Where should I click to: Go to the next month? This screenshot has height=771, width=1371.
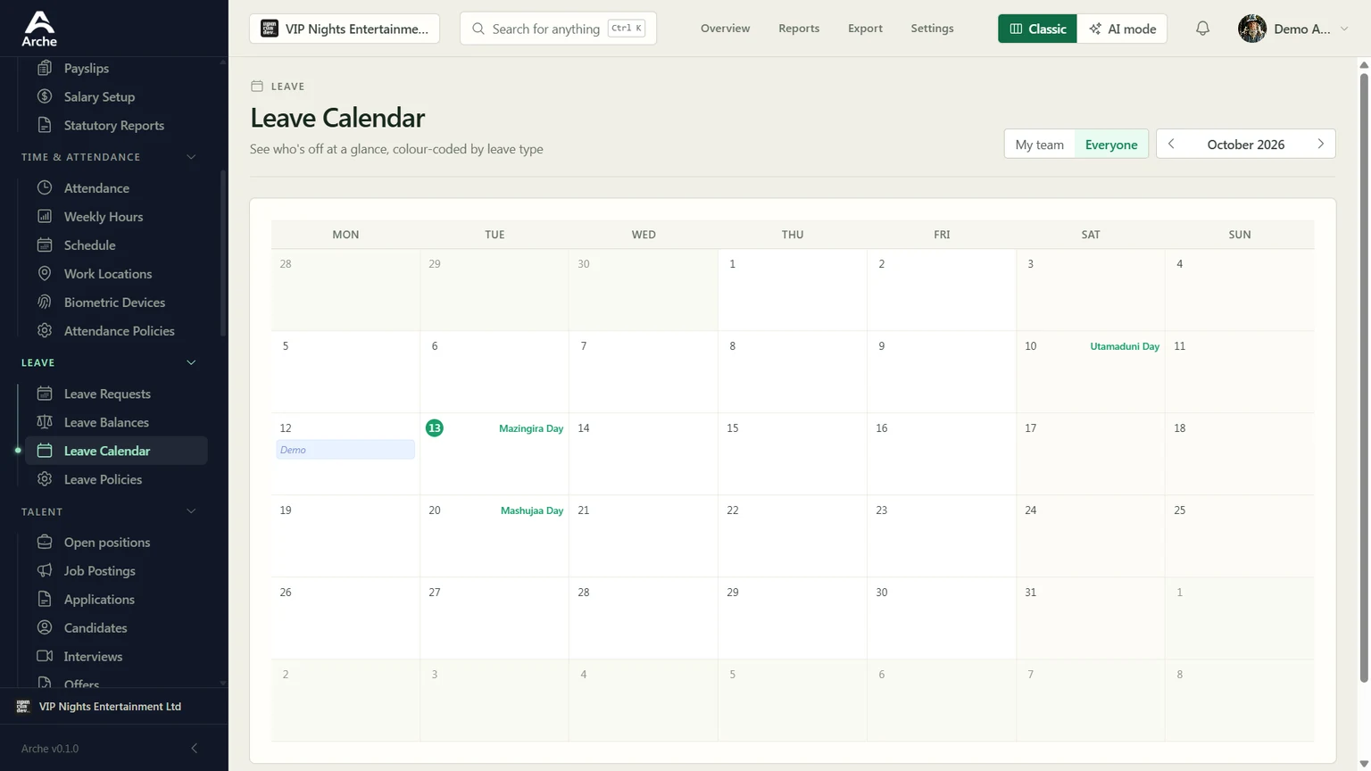[1321, 144]
